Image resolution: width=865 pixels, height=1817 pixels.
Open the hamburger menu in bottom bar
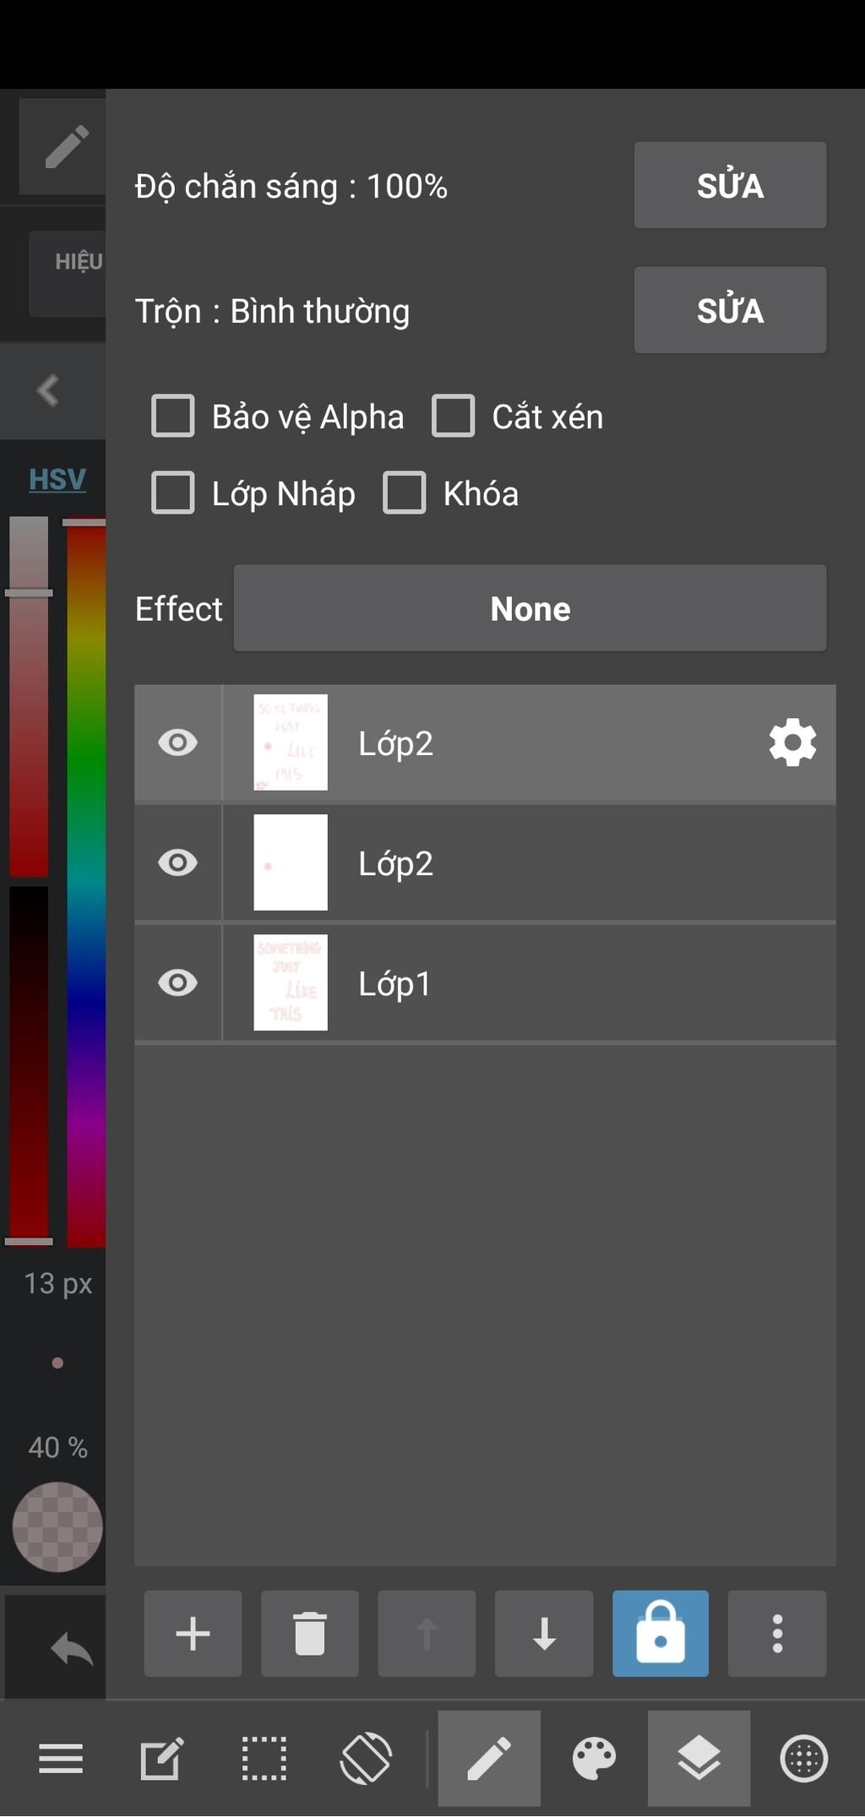coord(61,1760)
